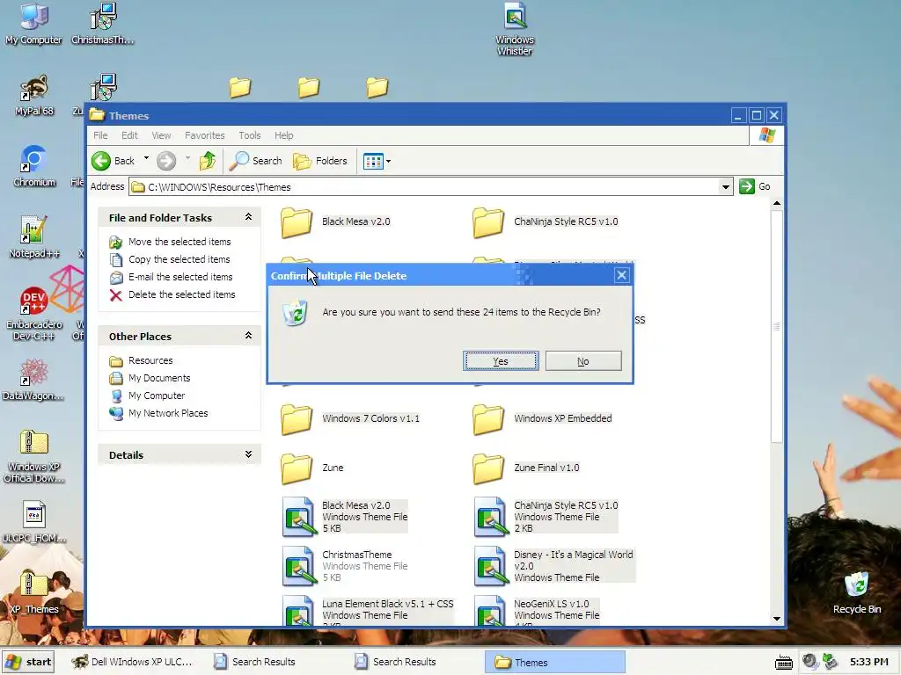The width and height of the screenshot is (901, 675).
Task: Select Disney - It's a Magical World theme file
Action: tap(554, 566)
